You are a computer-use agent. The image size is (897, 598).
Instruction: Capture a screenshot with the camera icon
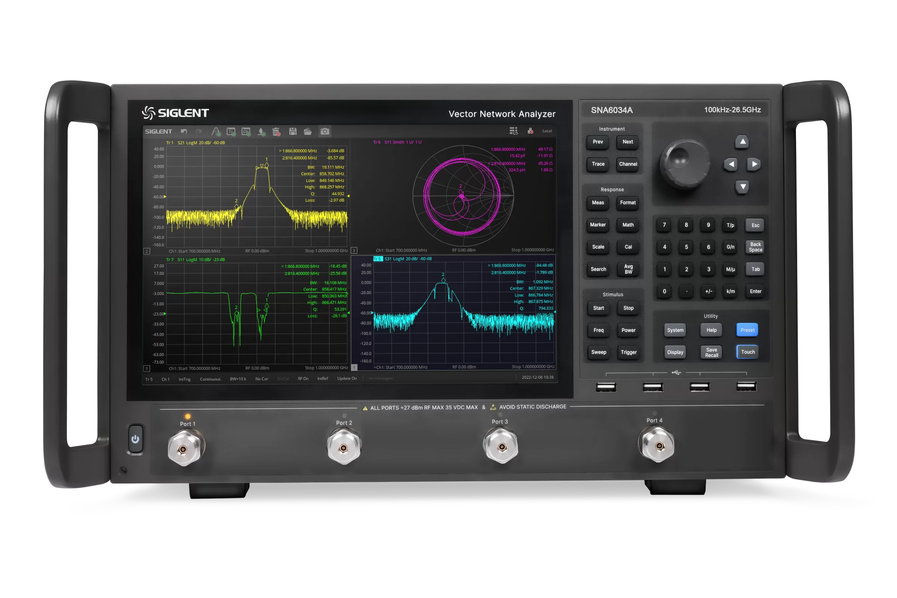[x=325, y=132]
